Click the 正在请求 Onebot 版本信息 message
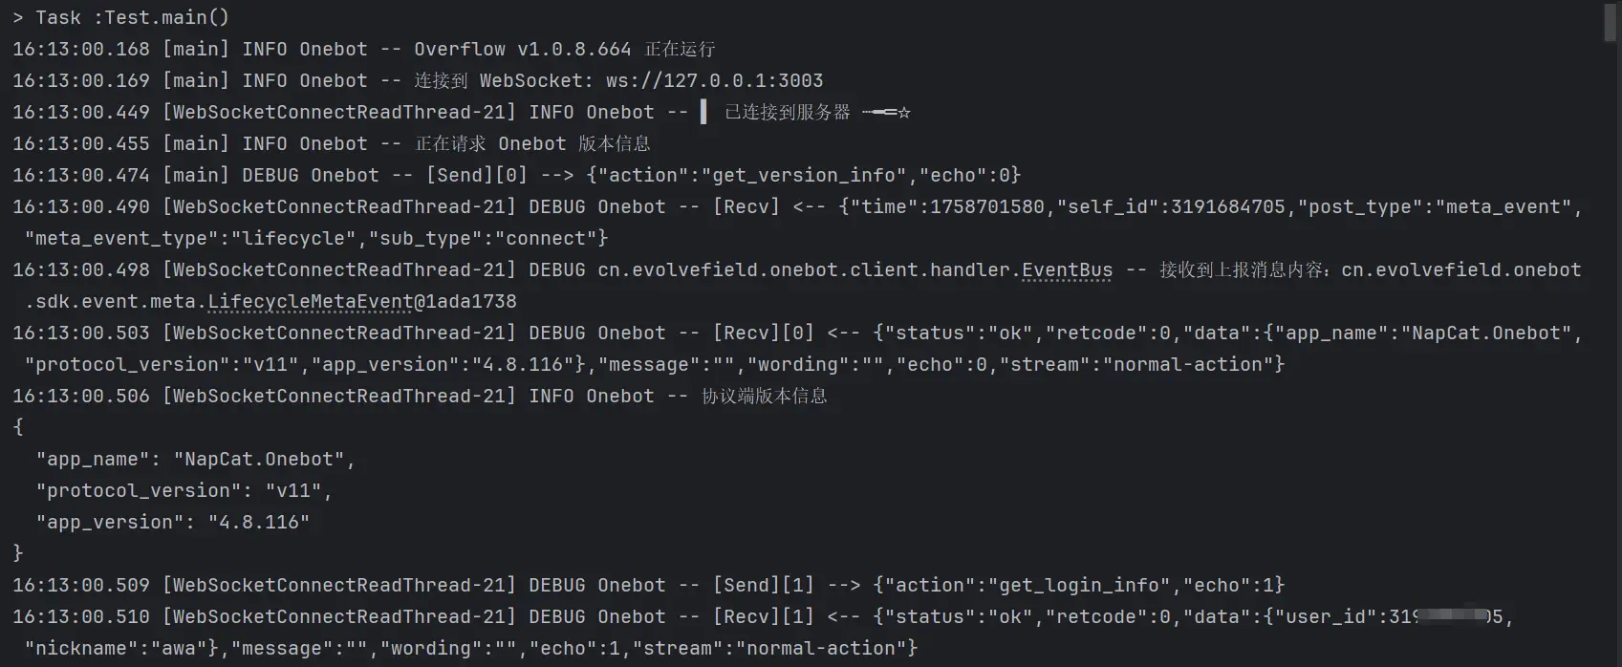 tap(532, 144)
